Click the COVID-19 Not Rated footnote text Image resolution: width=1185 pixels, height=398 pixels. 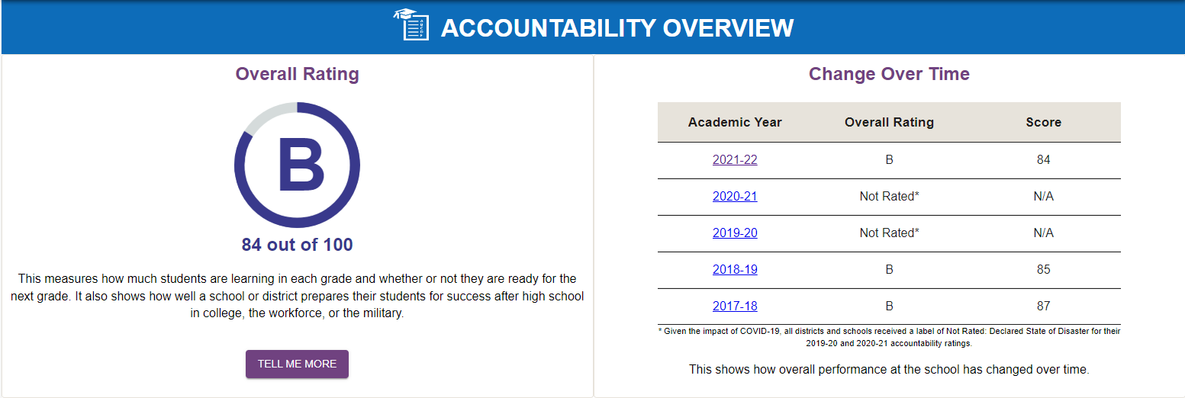click(889, 338)
